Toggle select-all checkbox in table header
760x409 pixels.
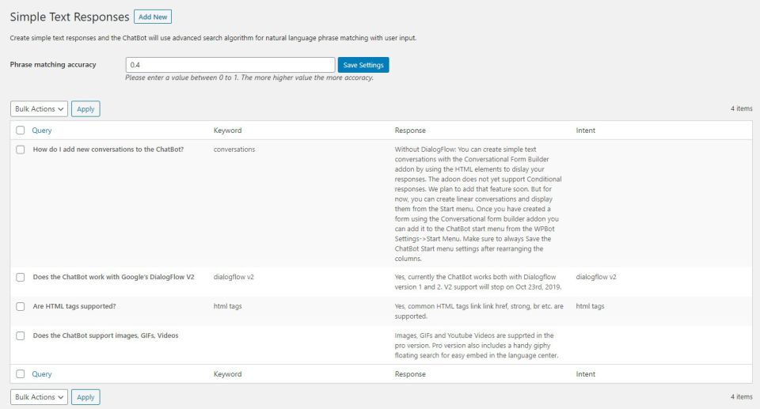[21, 131]
